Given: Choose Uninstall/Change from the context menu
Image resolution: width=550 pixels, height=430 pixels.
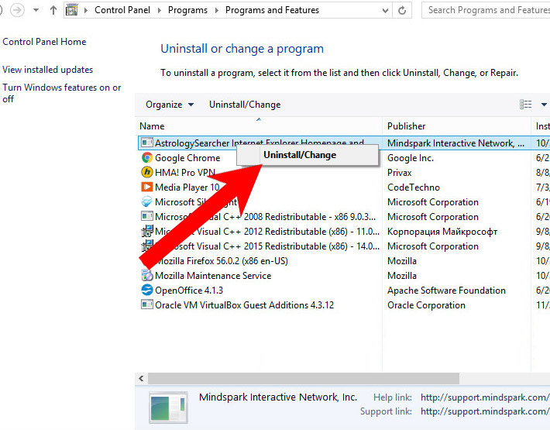Looking at the screenshot, I should 308,155.
